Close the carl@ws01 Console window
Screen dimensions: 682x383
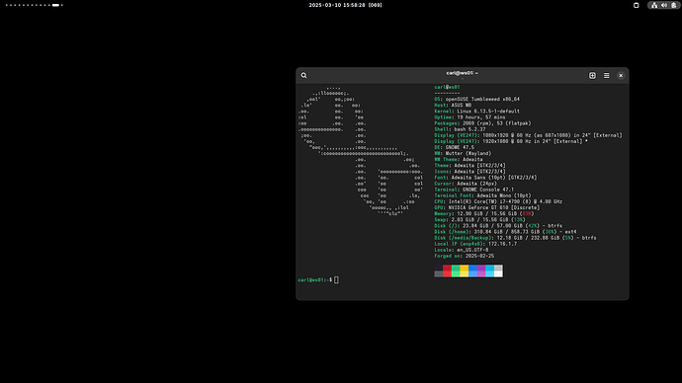(x=621, y=76)
